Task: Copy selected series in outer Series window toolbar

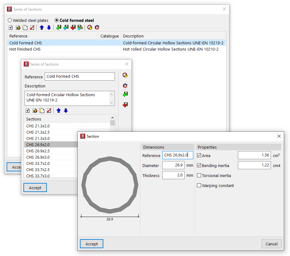Action: 25,27
